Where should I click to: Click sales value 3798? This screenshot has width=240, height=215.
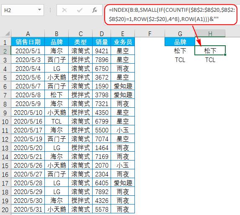pyautogui.click(x=102, y=95)
